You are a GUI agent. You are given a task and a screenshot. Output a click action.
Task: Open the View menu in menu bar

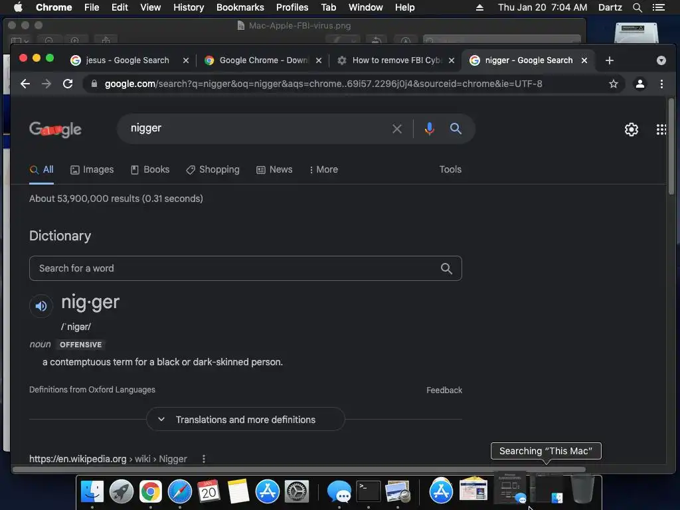(151, 7)
